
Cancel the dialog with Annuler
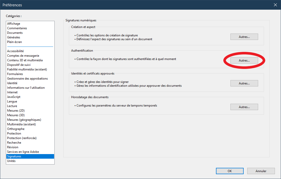click(261, 171)
